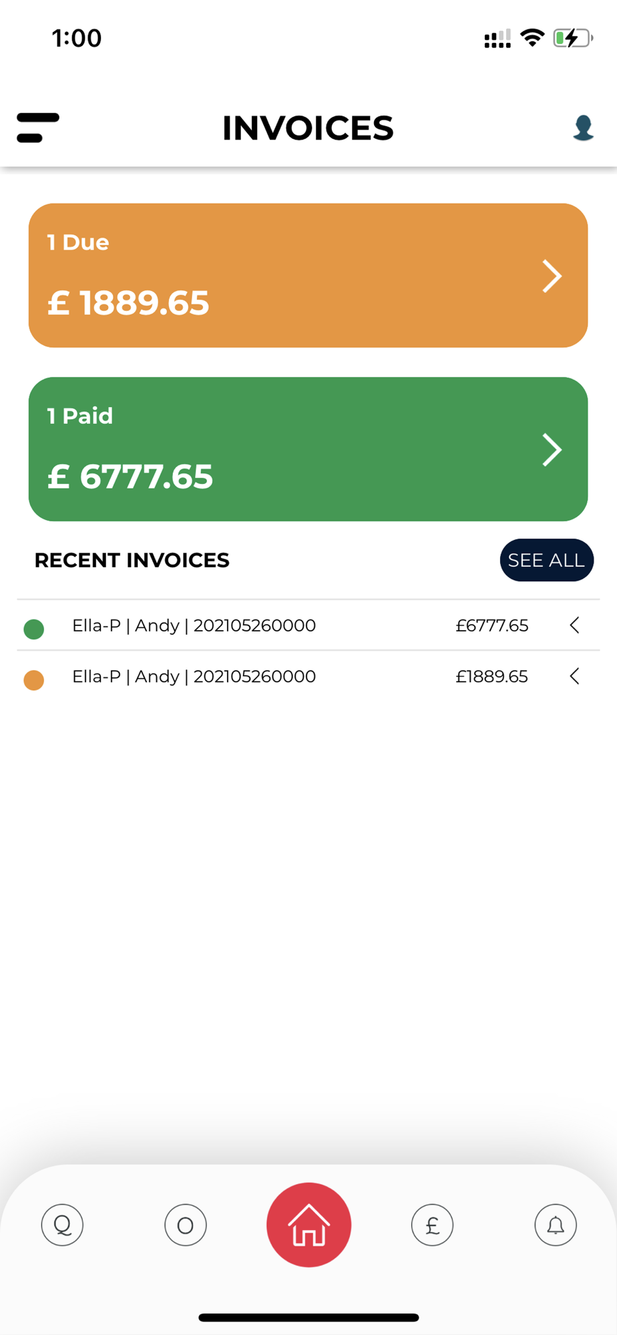The width and height of the screenshot is (617, 1335).
Task: Open paid invoice Ella-P | Andy row
Action: point(308,625)
